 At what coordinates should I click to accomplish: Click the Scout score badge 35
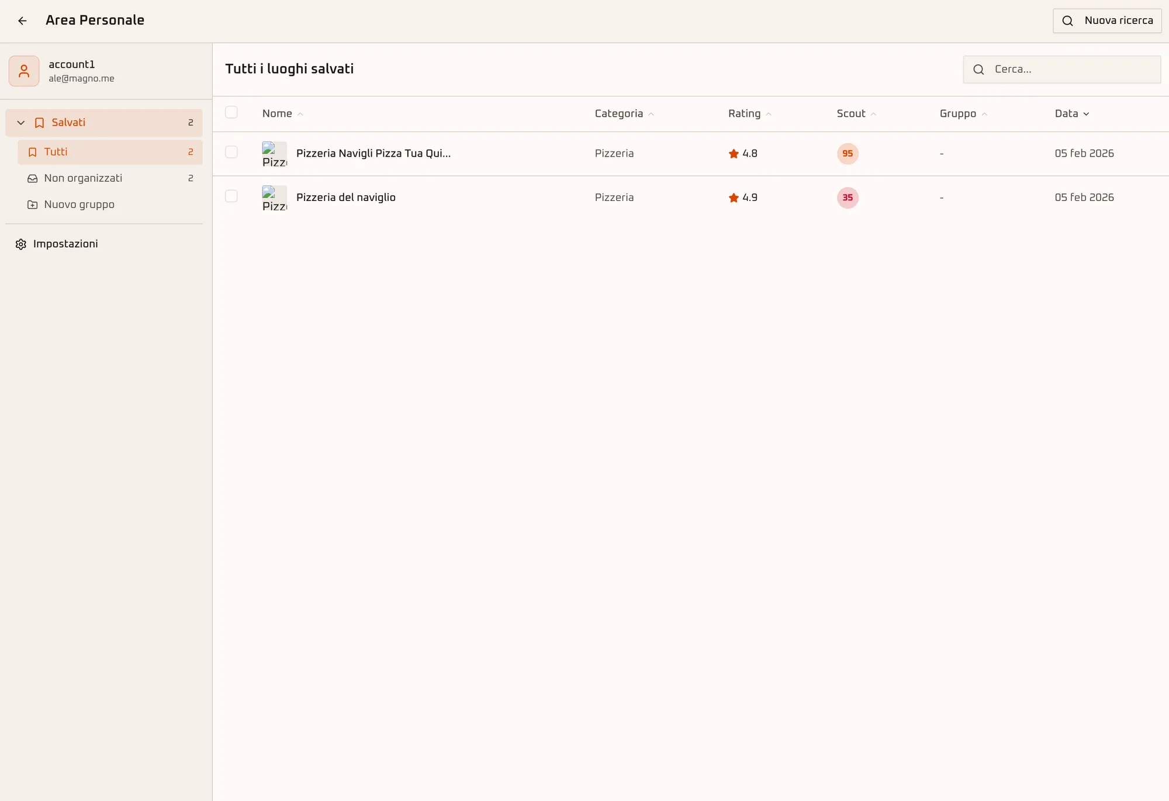(848, 197)
